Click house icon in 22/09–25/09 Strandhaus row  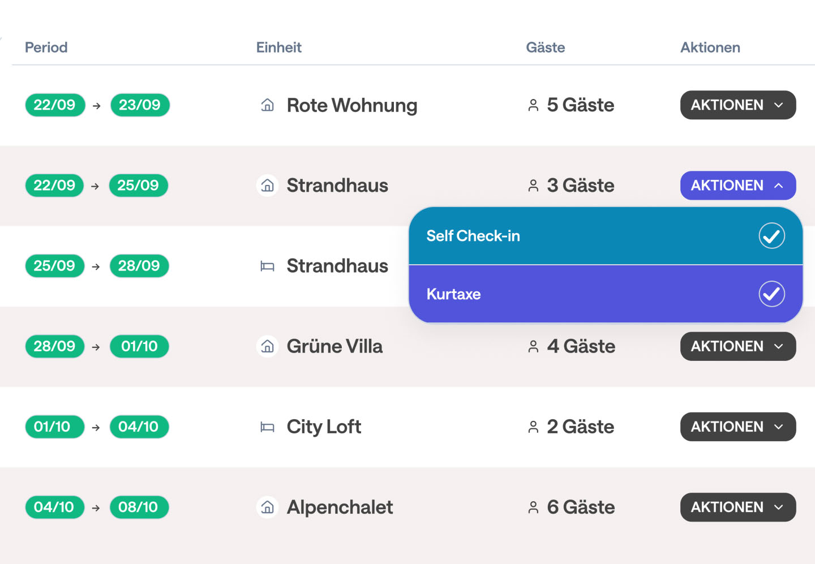coord(268,186)
